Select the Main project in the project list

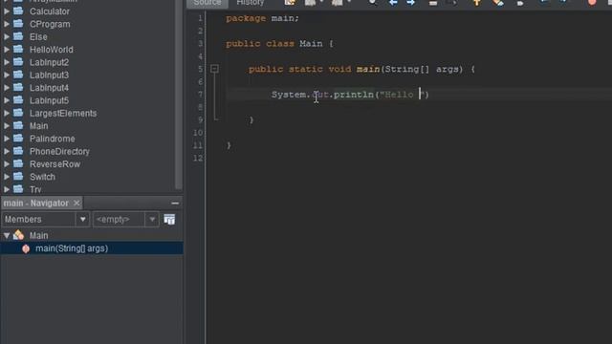[39, 126]
